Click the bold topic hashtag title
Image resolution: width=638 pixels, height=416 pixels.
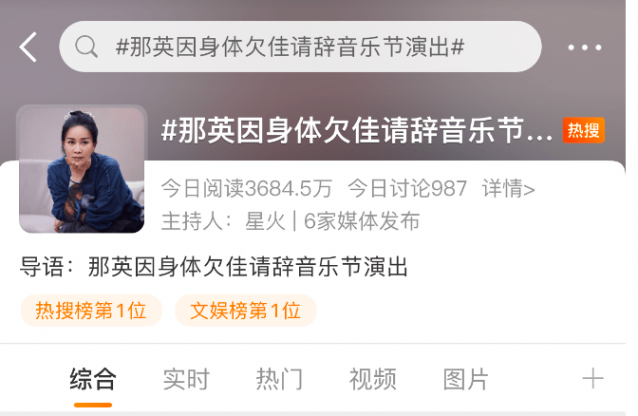click(357, 130)
